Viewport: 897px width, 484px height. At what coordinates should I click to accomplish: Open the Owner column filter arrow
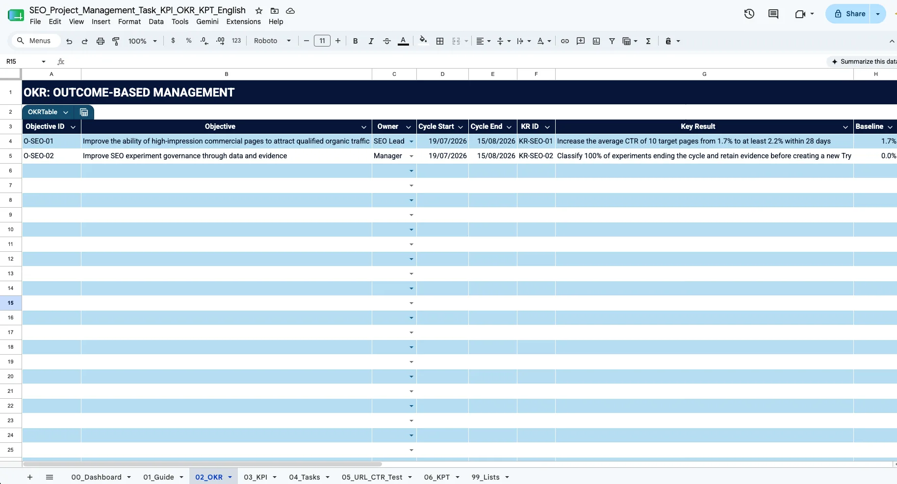(408, 127)
